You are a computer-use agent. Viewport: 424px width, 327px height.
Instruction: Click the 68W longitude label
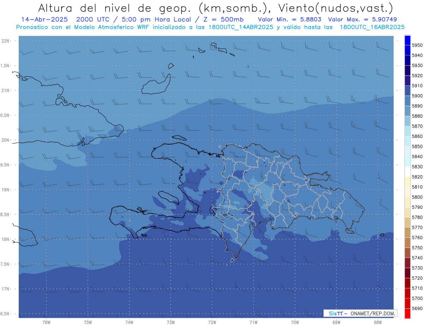coord(378,322)
